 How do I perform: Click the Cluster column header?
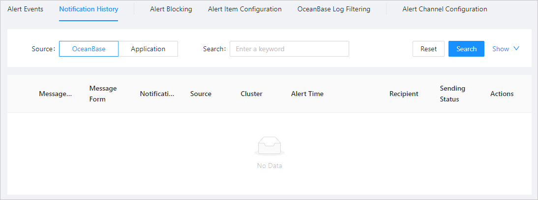(251, 94)
